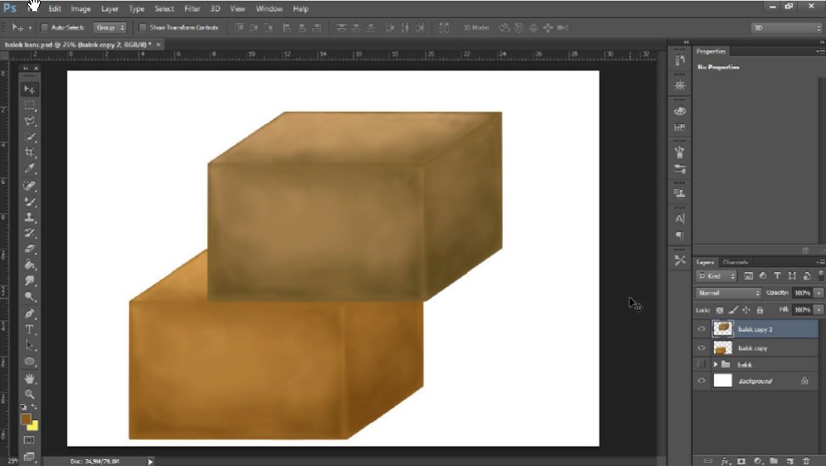The image size is (826, 466).
Task: Activate the Hand tool
Action: coord(30,378)
